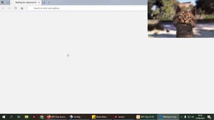Open Chrome from the taskbar

point(41,117)
